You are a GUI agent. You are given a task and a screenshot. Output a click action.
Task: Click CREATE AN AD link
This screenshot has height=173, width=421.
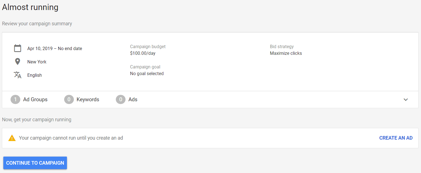396,138
